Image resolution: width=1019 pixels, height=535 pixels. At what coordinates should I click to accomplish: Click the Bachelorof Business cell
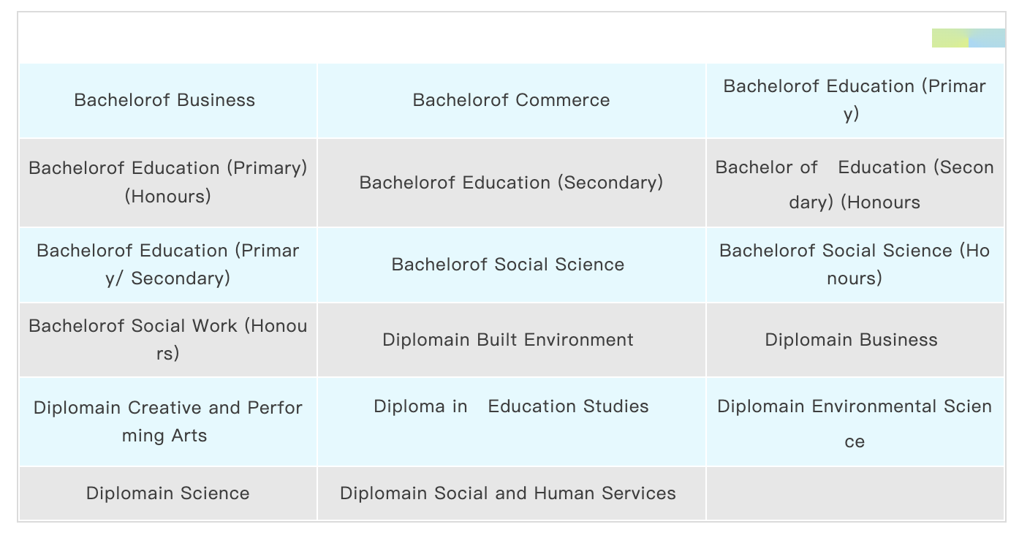coord(164,100)
